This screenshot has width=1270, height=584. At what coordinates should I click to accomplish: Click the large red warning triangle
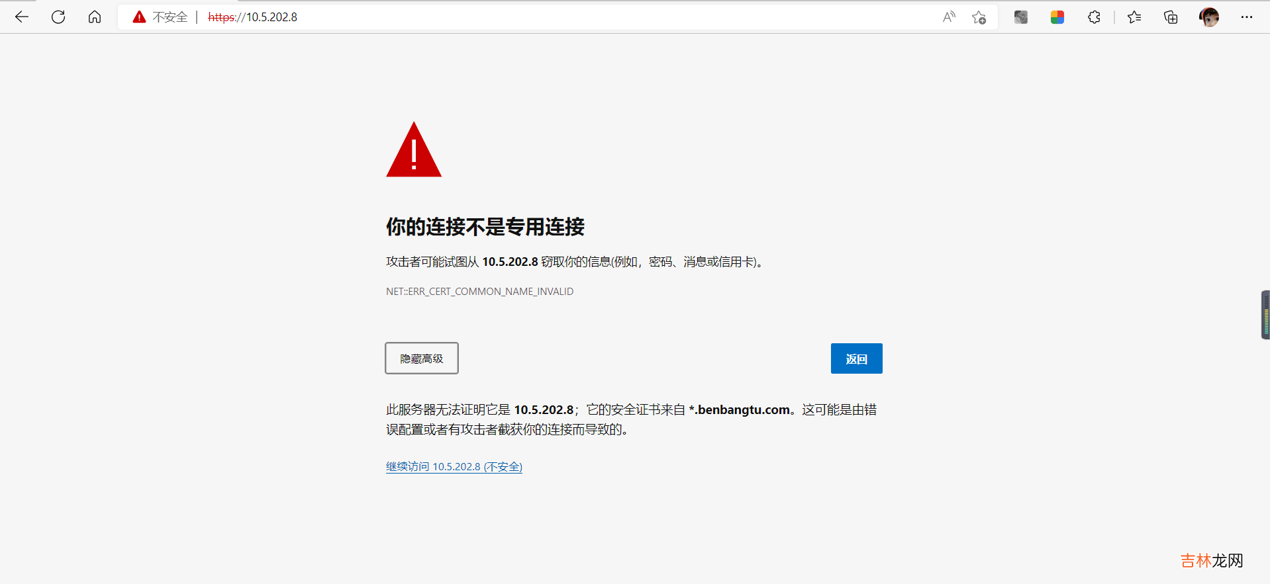click(414, 149)
